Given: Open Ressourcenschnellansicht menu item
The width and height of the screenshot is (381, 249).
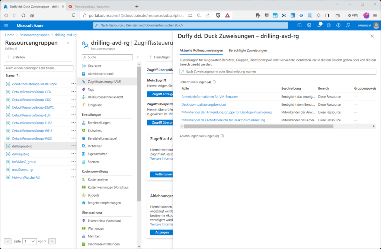Looking at the screenshot, I should tap(105, 97).
